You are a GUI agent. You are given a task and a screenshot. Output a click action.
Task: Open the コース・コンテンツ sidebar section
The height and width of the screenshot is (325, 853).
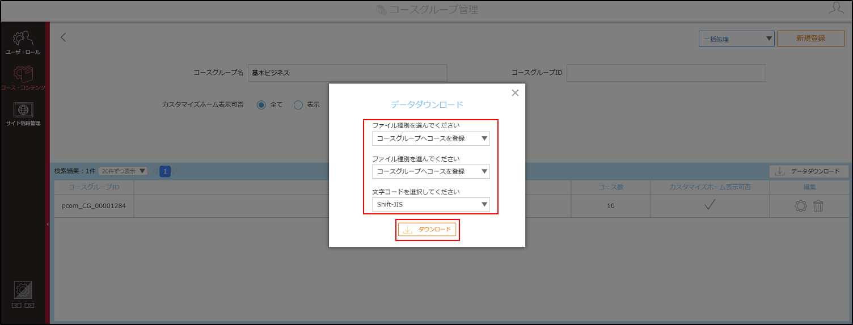(23, 78)
